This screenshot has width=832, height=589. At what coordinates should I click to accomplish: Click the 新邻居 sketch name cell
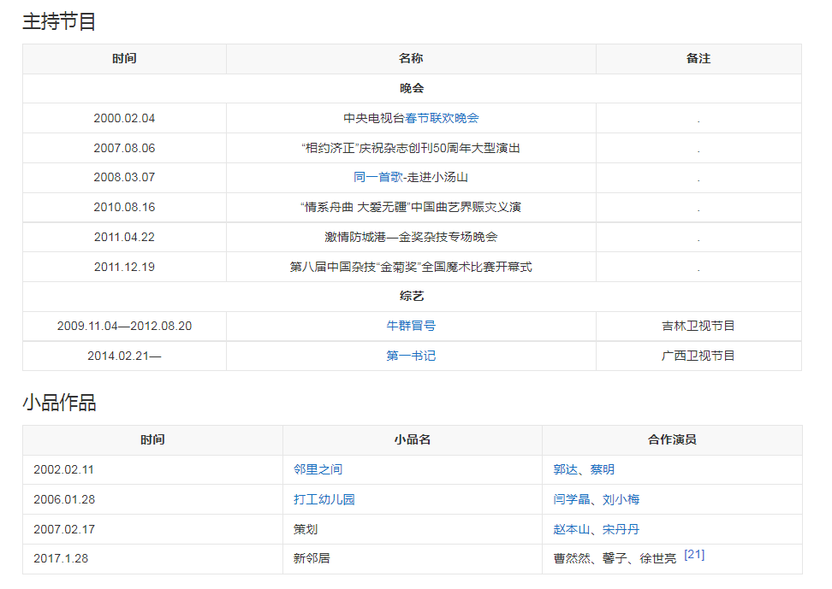coord(312,559)
